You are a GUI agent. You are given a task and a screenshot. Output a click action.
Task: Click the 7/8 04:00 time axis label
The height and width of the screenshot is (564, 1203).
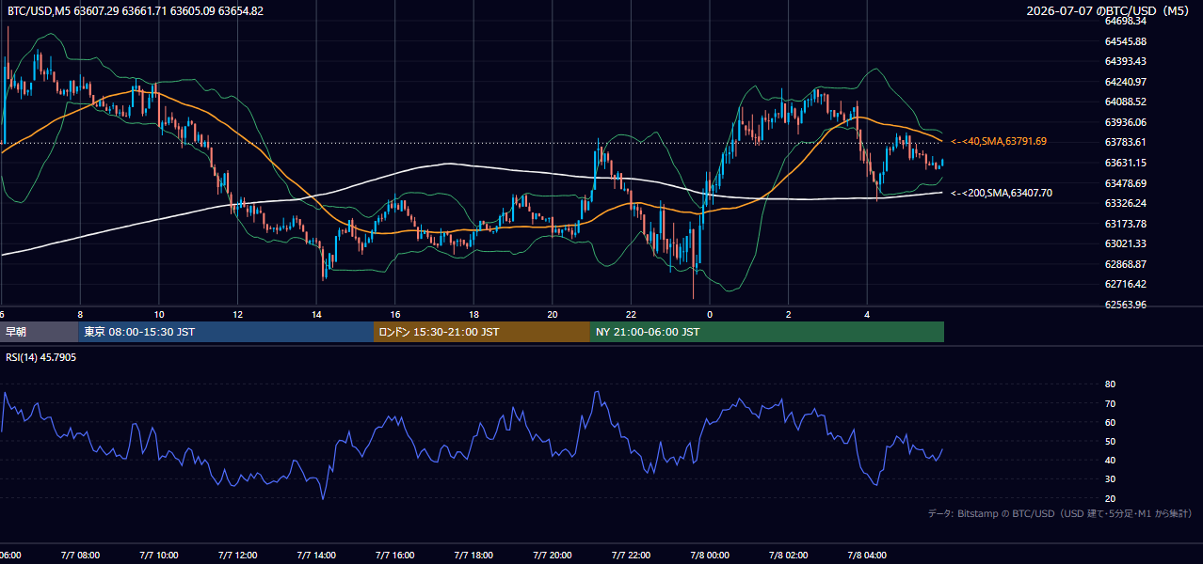[x=867, y=556]
